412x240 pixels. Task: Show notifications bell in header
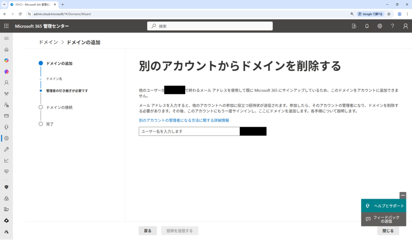pos(367,26)
